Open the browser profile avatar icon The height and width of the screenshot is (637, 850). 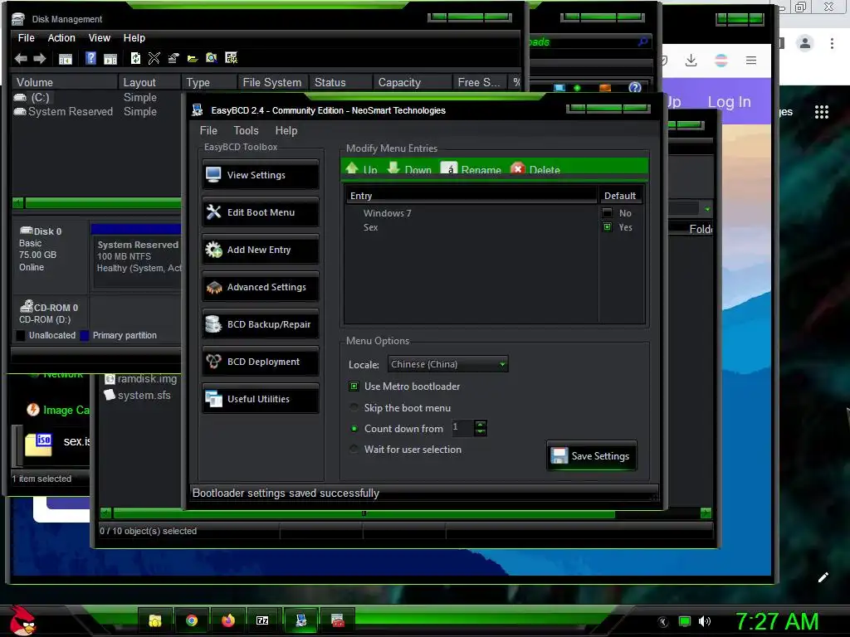pos(805,43)
